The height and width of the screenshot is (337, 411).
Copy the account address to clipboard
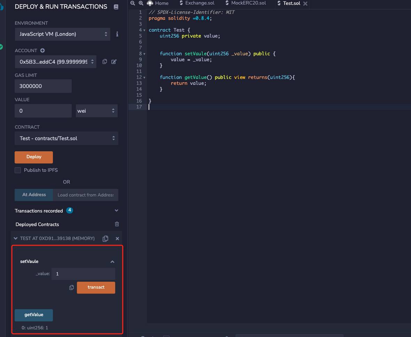(x=105, y=62)
